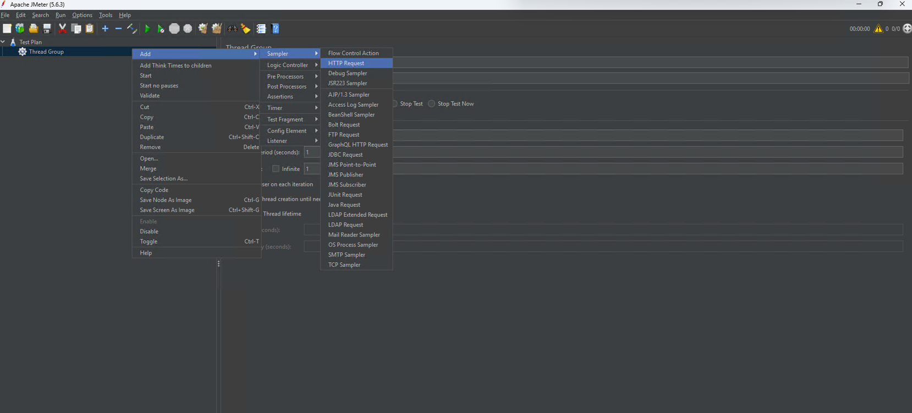This screenshot has height=413, width=912.
Task: Click the New test plan icon
Action: 7,29
